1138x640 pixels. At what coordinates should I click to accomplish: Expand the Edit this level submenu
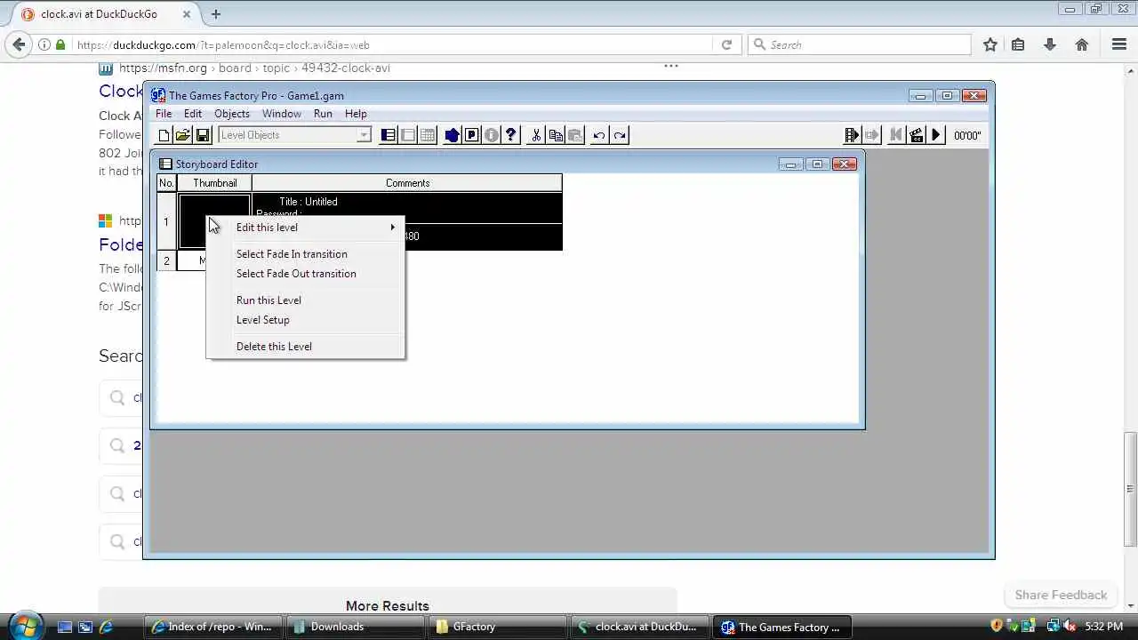pos(305,228)
